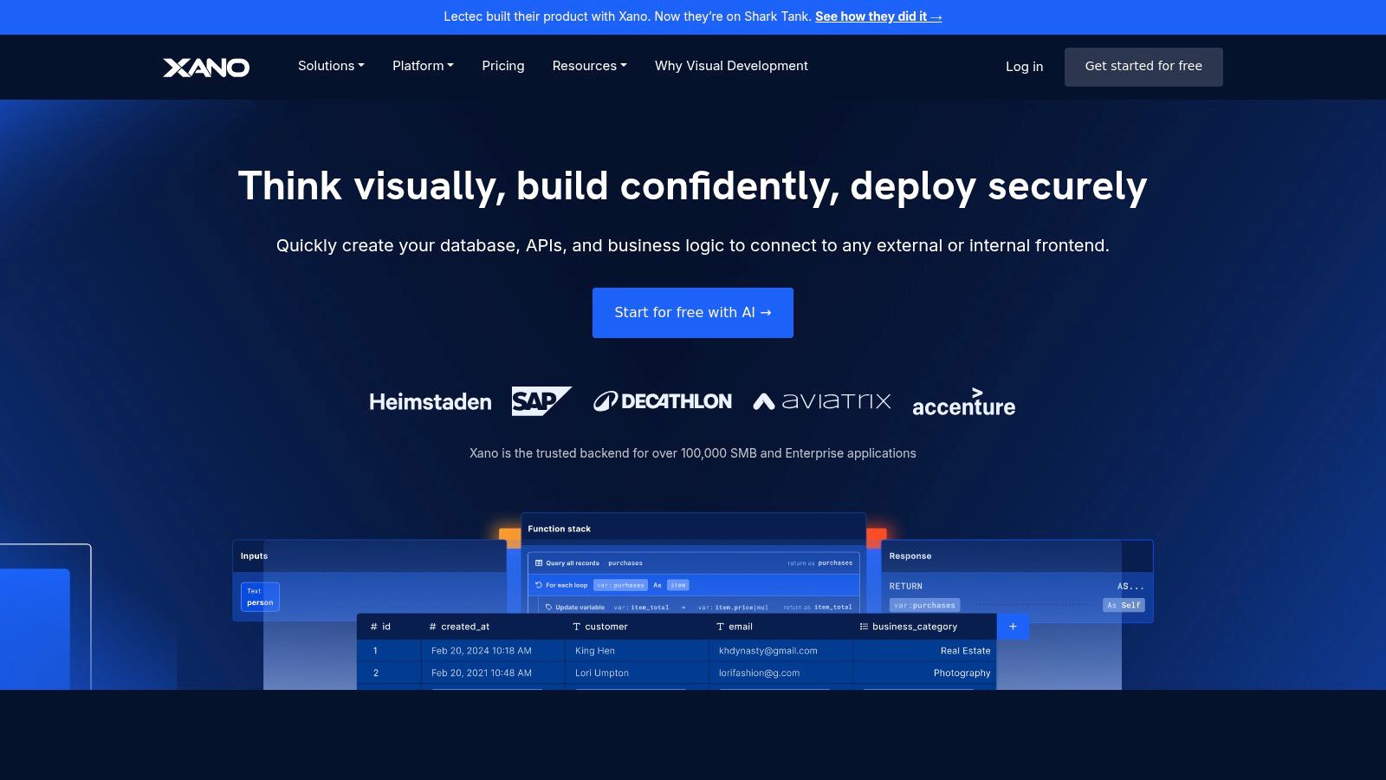
Task: Click the Xano logo in the navbar
Action: [x=206, y=67]
